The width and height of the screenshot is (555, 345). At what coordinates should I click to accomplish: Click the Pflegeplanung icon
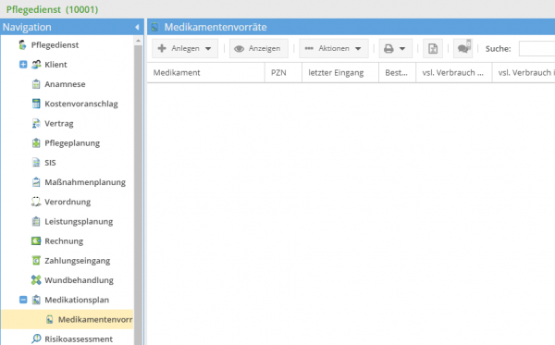(36, 143)
